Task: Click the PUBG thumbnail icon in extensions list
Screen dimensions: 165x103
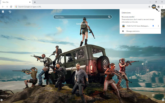Action: point(123,26)
